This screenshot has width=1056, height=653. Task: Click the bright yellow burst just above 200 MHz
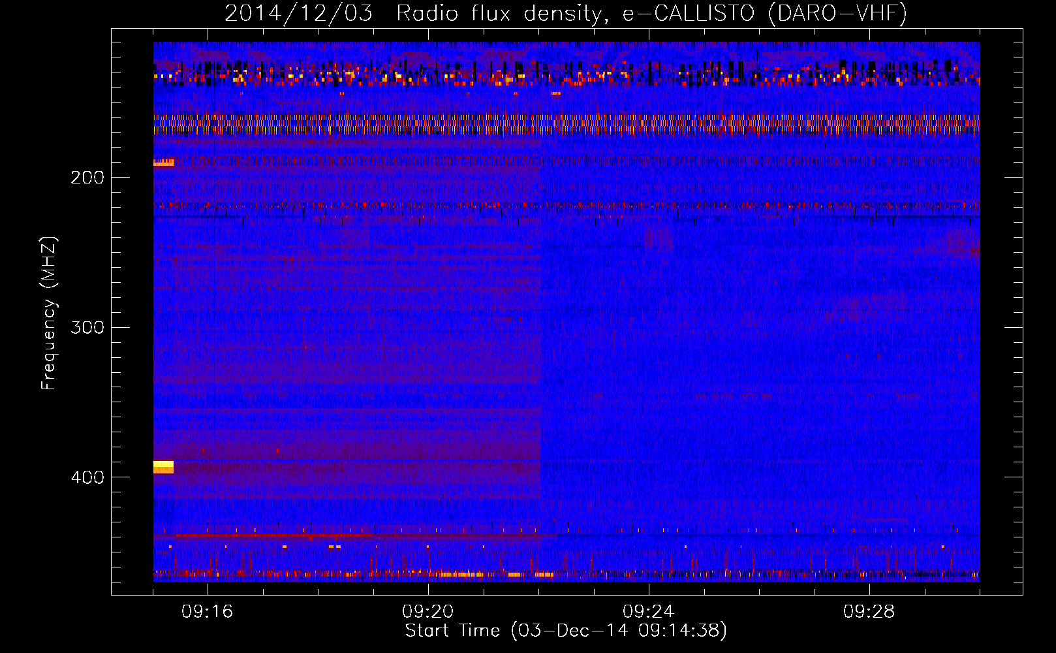point(164,163)
